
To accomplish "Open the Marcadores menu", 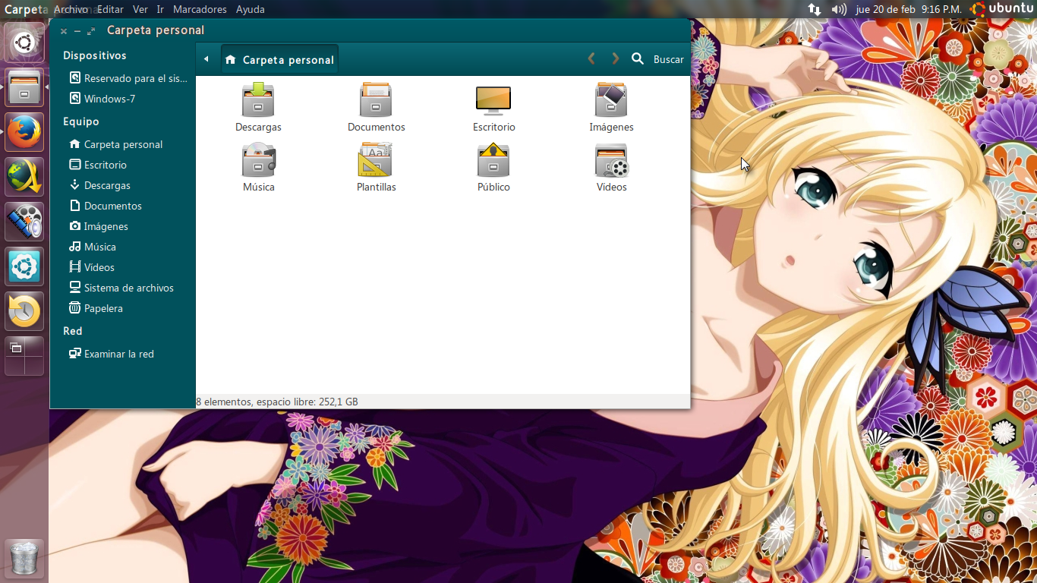I will tap(200, 9).
